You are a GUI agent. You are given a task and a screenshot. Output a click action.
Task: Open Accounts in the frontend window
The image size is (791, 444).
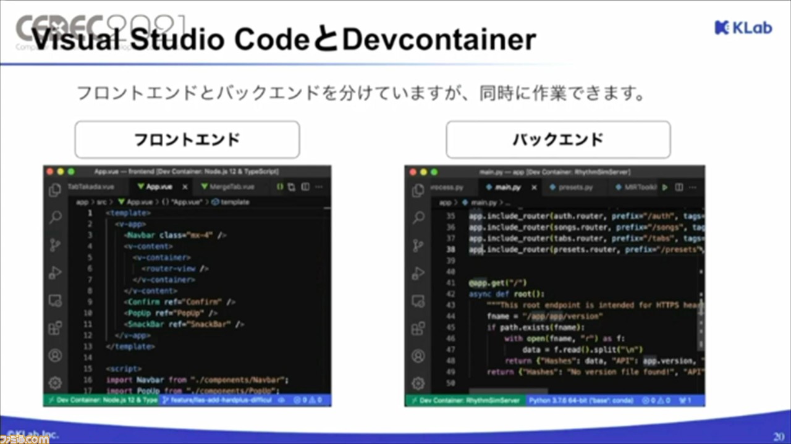tap(56, 356)
